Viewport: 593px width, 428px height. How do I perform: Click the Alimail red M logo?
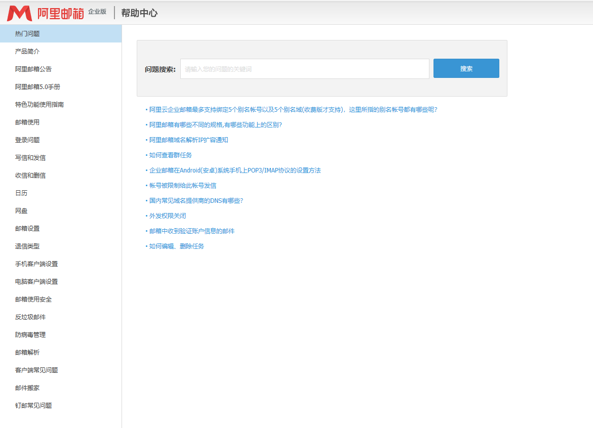[x=19, y=13]
